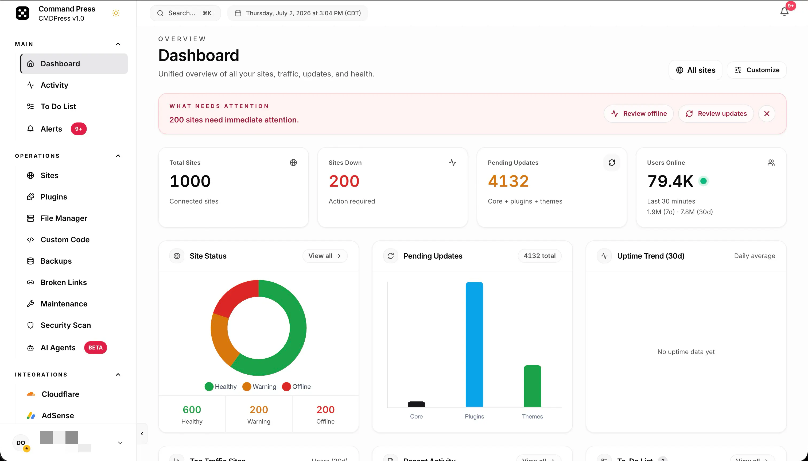Screen dimensions: 808x461
Task: Expand the user account menu chevron
Action: (120, 443)
